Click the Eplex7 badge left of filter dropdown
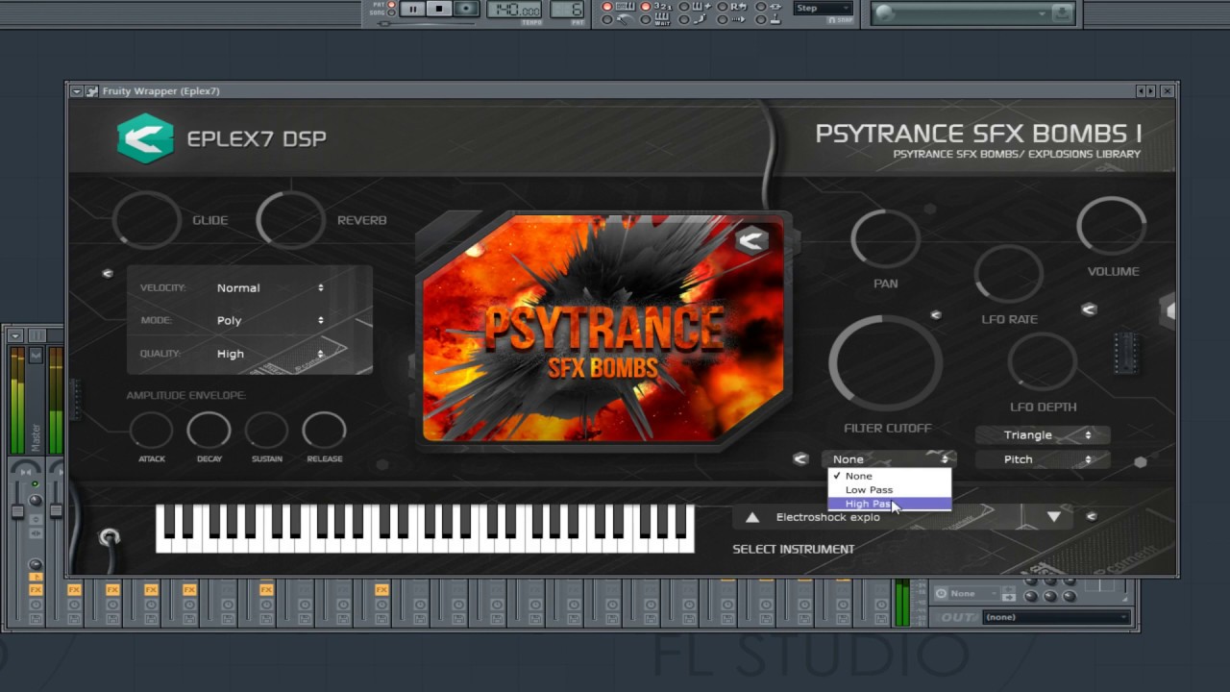The height and width of the screenshot is (692, 1230). 800,459
